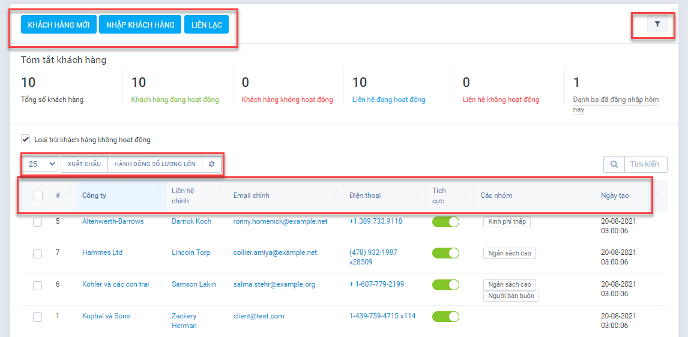Uncheck Loại trừ khách hàng không hoạt động
The image size is (688, 337).
pos(26,140)
